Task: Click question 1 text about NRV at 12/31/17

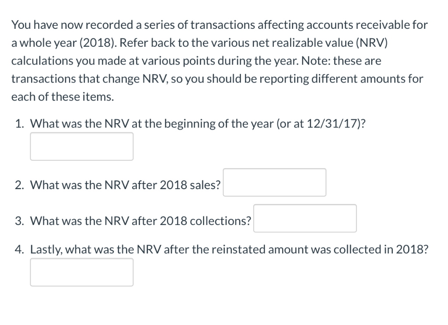Action: [197, 124]
